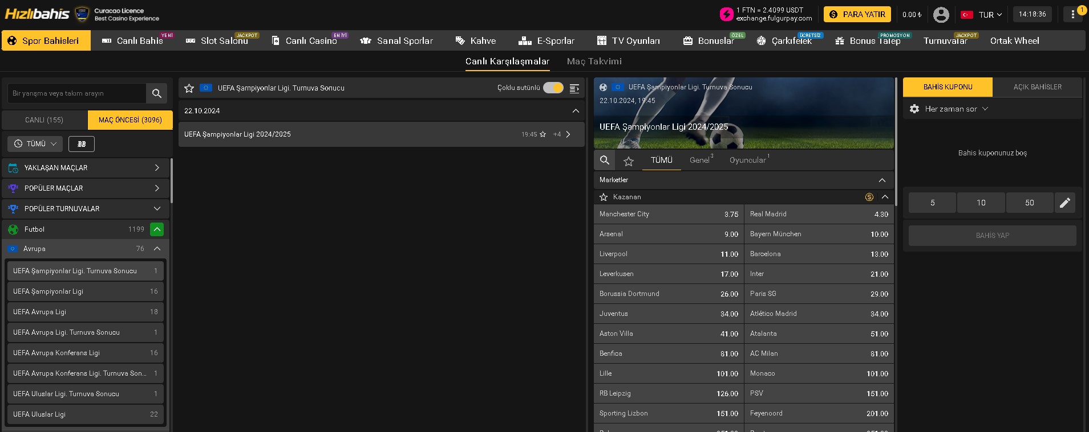
Task: Collapse the Futbol green chevron
Action: click(157, 229)
